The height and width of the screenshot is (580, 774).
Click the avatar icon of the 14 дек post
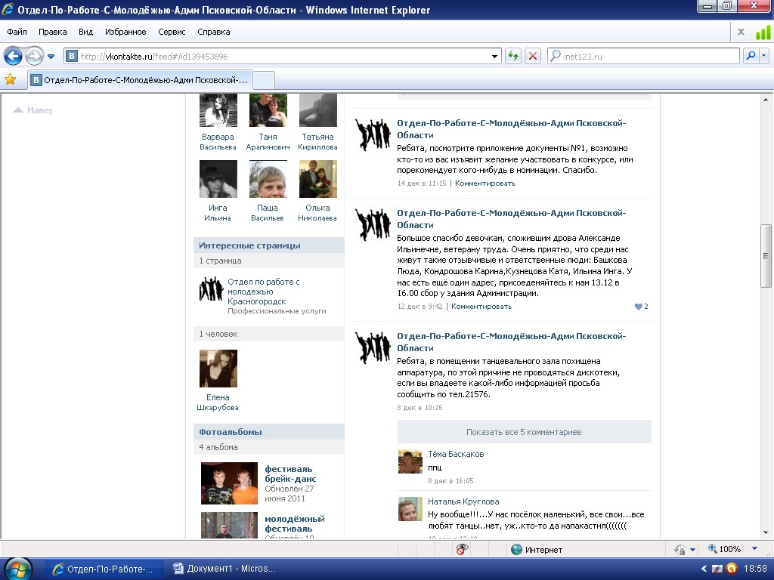tap(373, 134)
